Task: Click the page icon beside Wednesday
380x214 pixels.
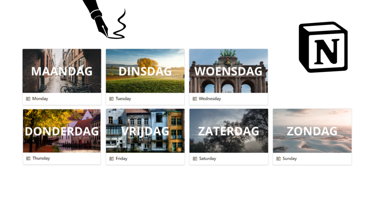Action: coord(195,98)
